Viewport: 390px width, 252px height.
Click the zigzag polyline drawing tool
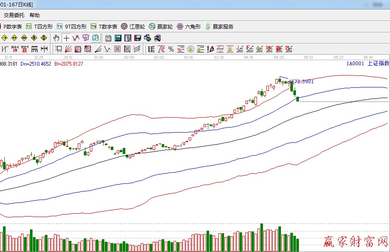tap(76, 38)
